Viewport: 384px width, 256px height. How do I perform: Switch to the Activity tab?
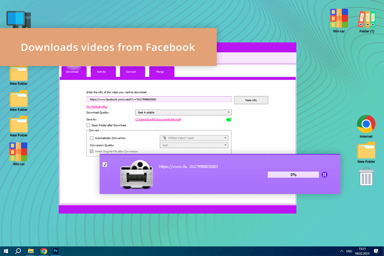(x=103, y=72)
